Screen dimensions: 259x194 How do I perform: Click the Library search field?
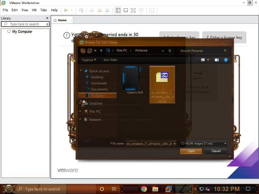25,24
